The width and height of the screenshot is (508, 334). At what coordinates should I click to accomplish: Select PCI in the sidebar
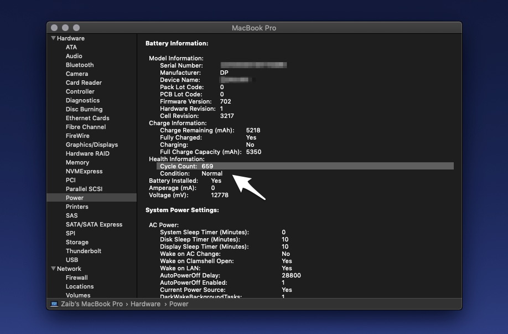coord(71,181)
